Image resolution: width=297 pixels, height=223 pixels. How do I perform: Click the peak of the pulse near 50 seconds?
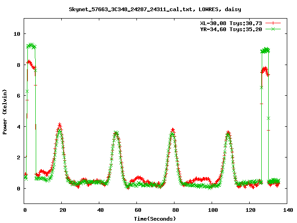pos(116,133)
